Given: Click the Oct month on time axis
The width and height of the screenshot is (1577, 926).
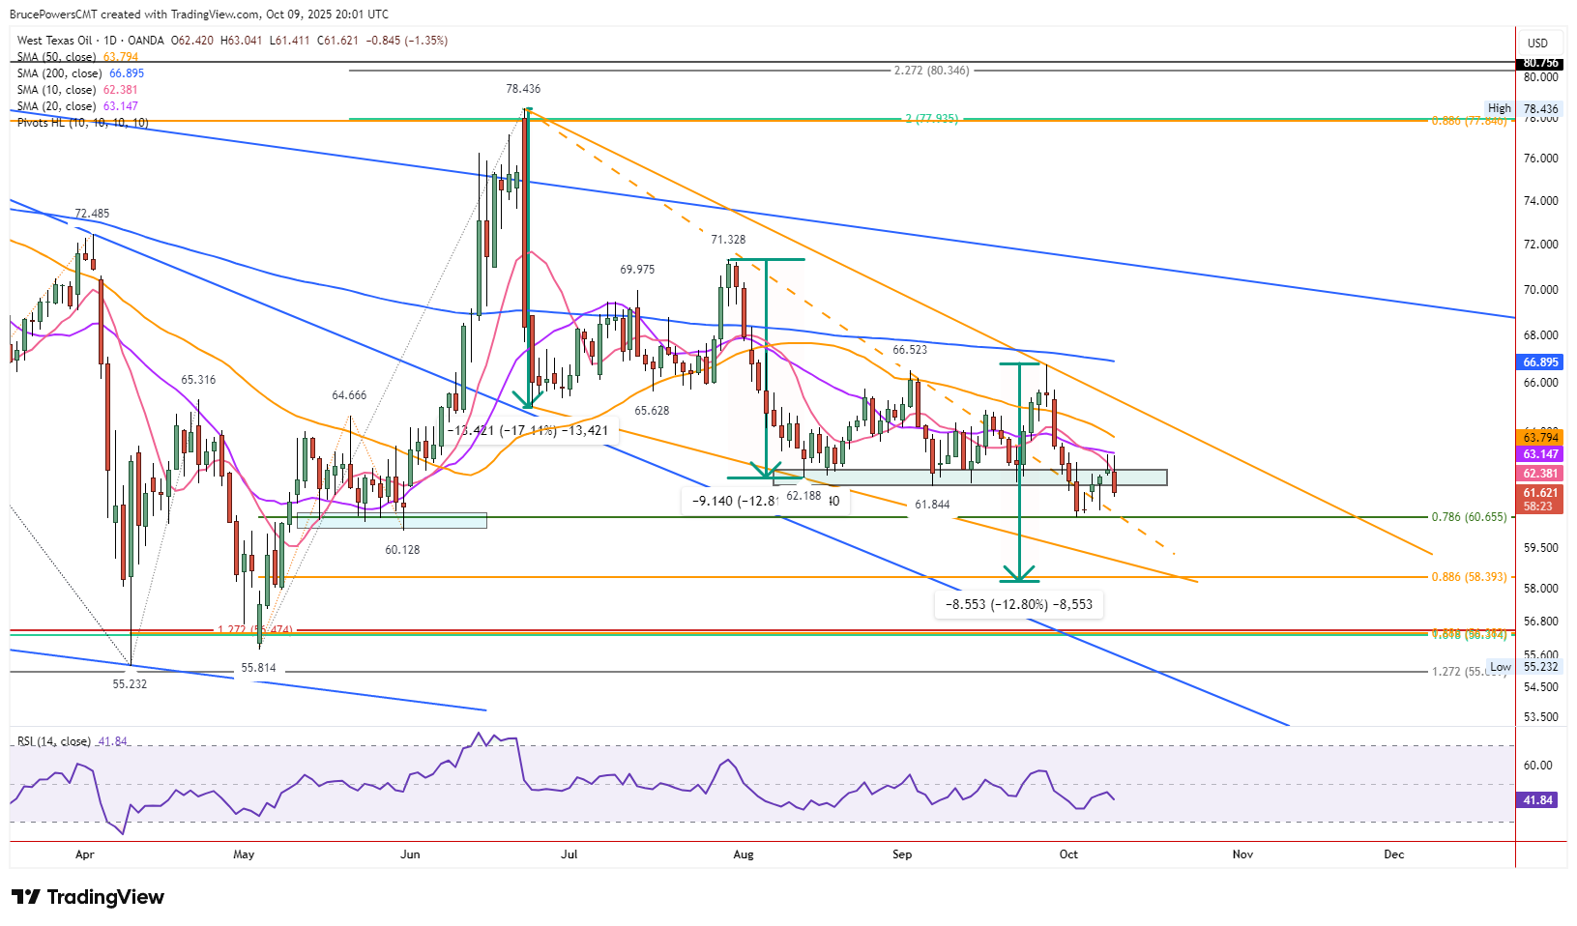Looking at the screenshot, I should click(x=1068, y=854).
